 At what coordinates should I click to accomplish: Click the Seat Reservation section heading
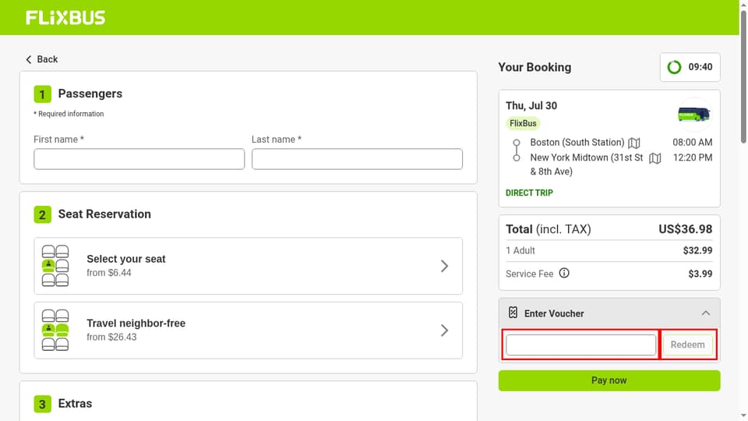pyautogui.click(x=104, y=214)
